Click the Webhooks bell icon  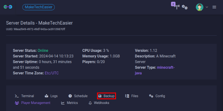click(x=90, y=103)
